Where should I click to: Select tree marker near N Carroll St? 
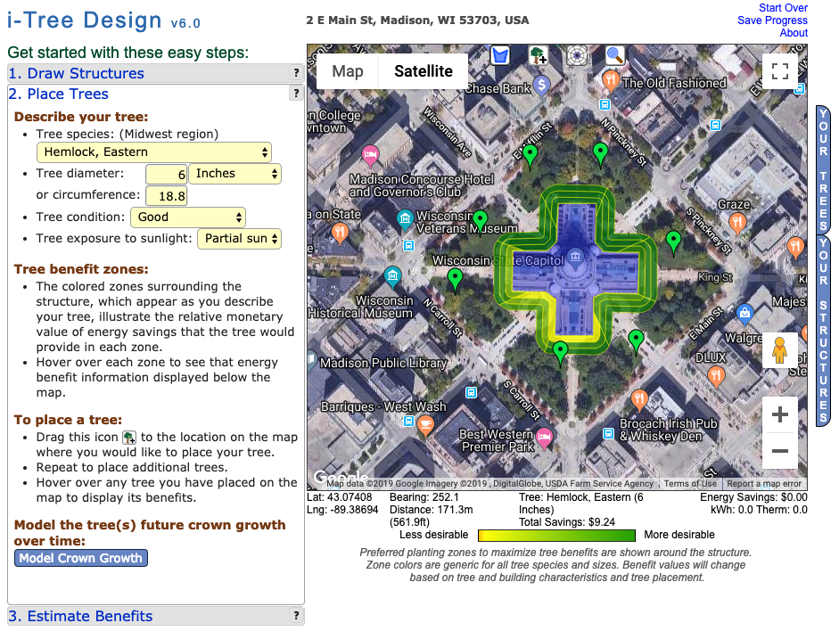[x=455, y=279]
